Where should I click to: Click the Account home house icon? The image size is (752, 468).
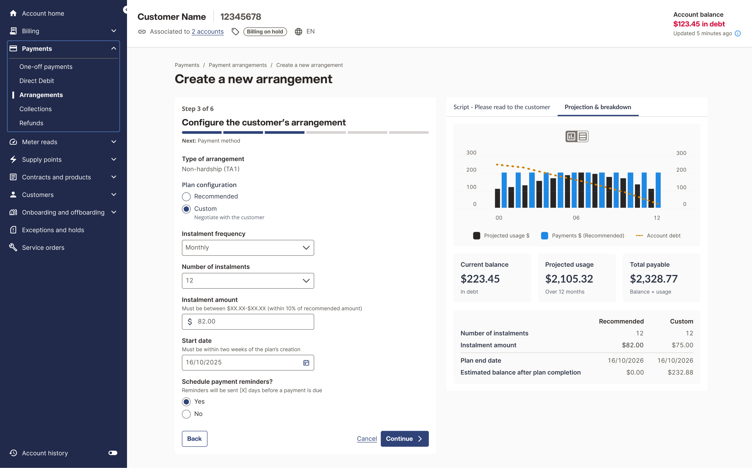click(x=13, y=13)
